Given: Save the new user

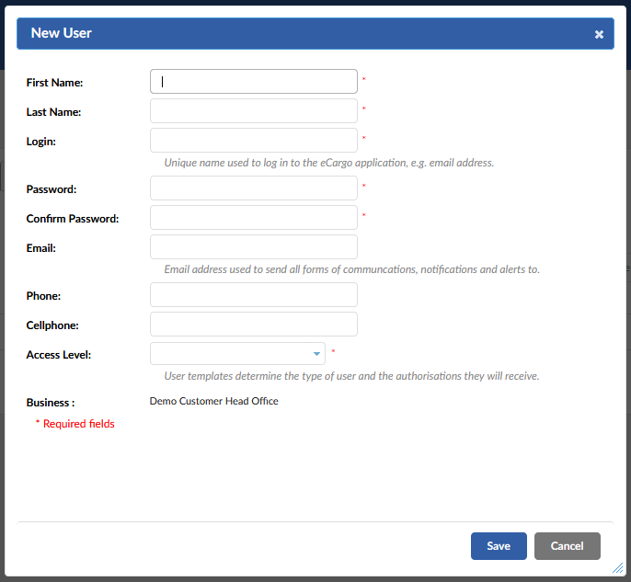Looking at the screenshot, I should (499, 546).
